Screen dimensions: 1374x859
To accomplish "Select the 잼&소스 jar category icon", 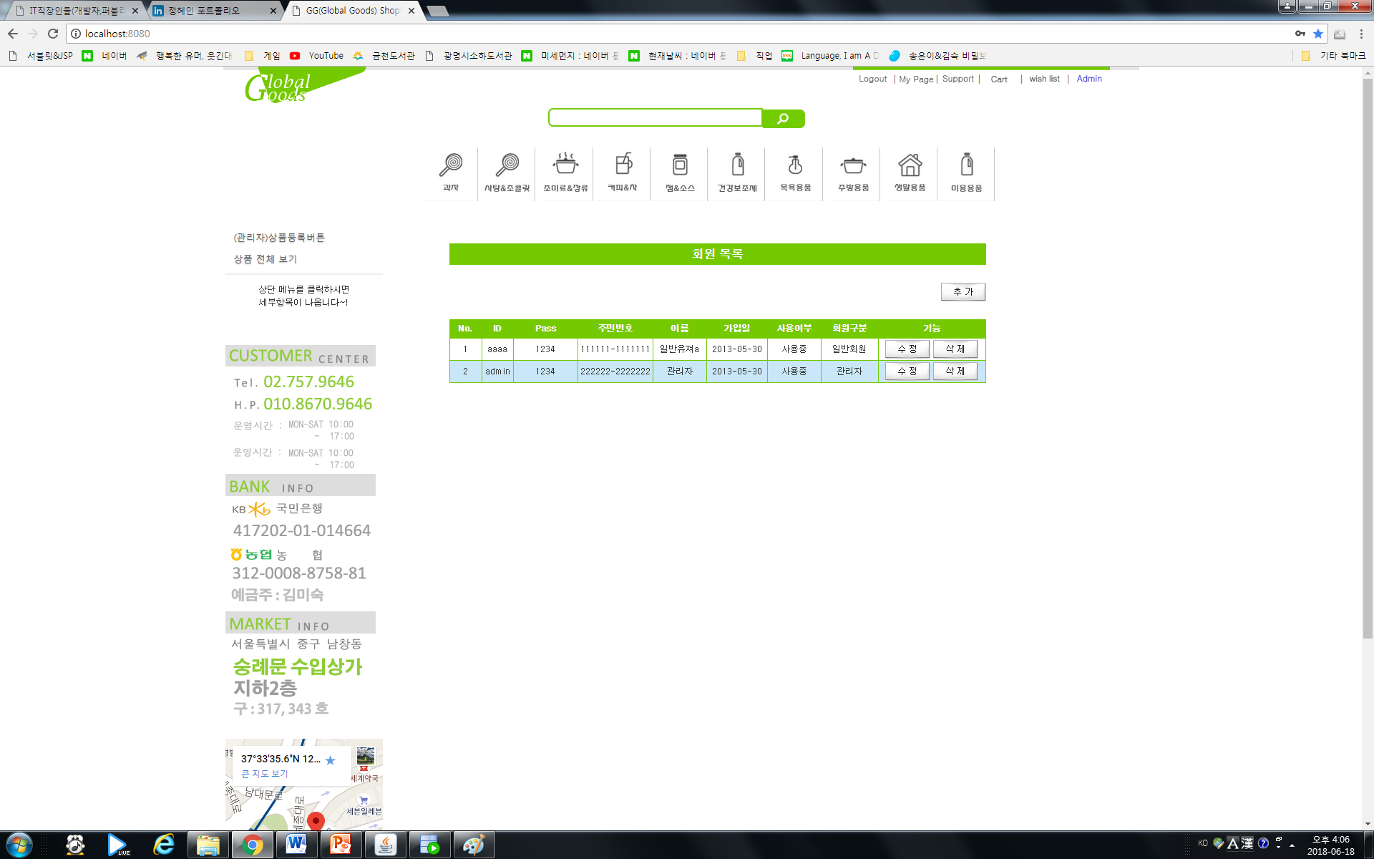I will point(680,173).
